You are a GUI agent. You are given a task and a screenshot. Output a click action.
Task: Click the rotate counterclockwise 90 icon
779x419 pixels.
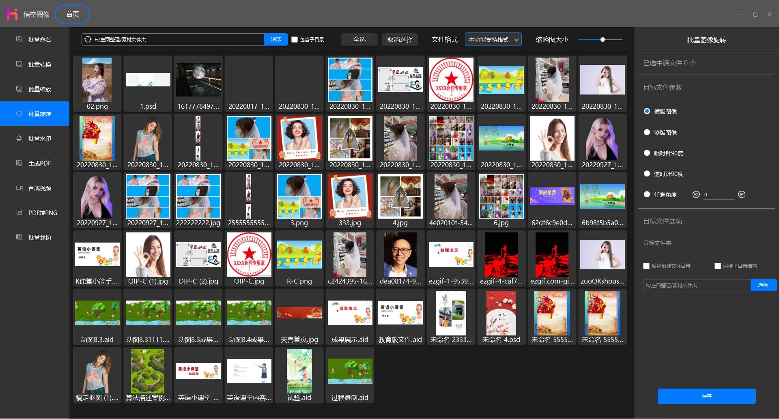coord(696,194)
